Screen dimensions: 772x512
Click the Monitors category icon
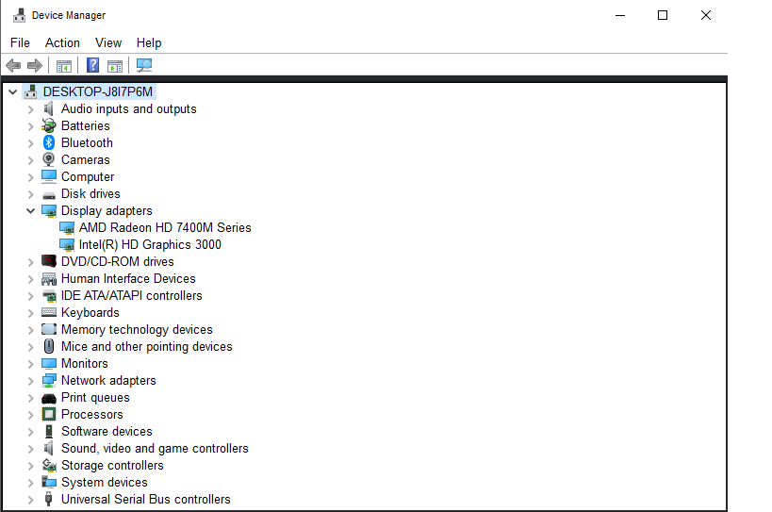[x=49, y=363]
